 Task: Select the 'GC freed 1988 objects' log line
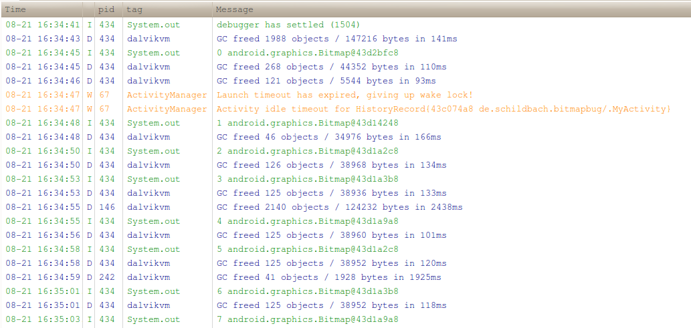[345, 39]
